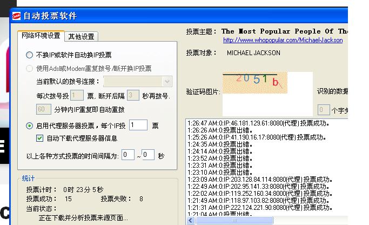The width and height of the screenshot is (369, 225).
Task: Click the minimum vote interval time field
Action: [128, 155]
